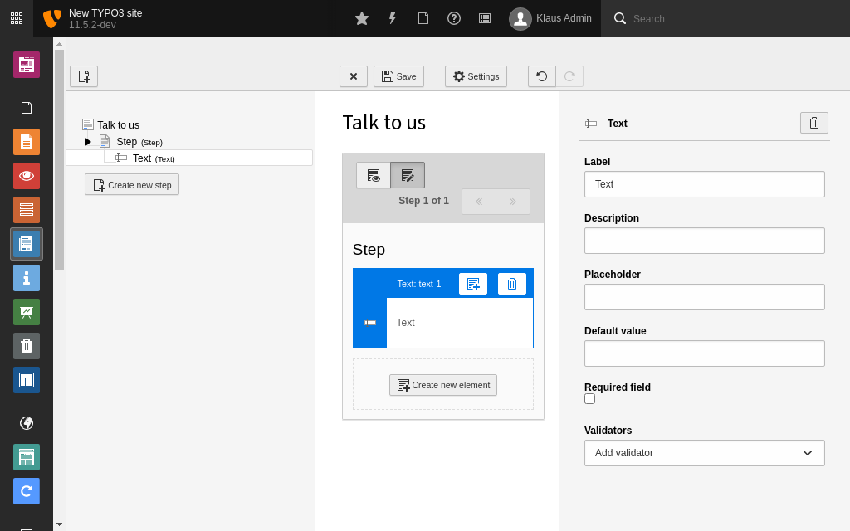Click Create new element button
The image size is (850, 531).
coord(443,385)
